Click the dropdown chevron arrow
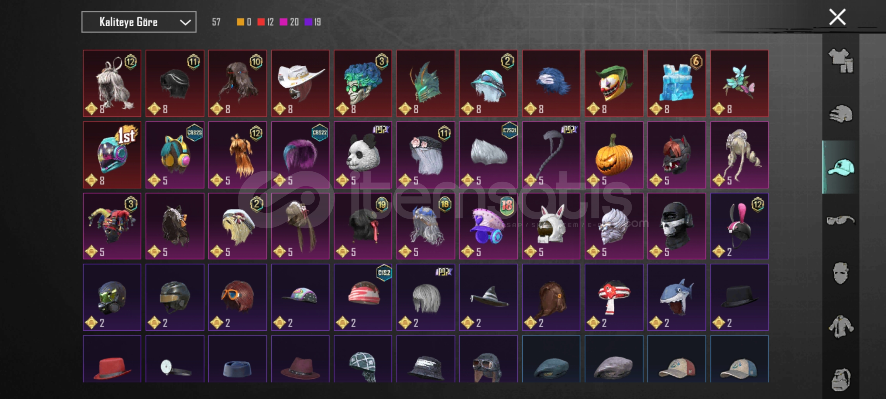Viewport: 886px width, 399px height. 185,23
